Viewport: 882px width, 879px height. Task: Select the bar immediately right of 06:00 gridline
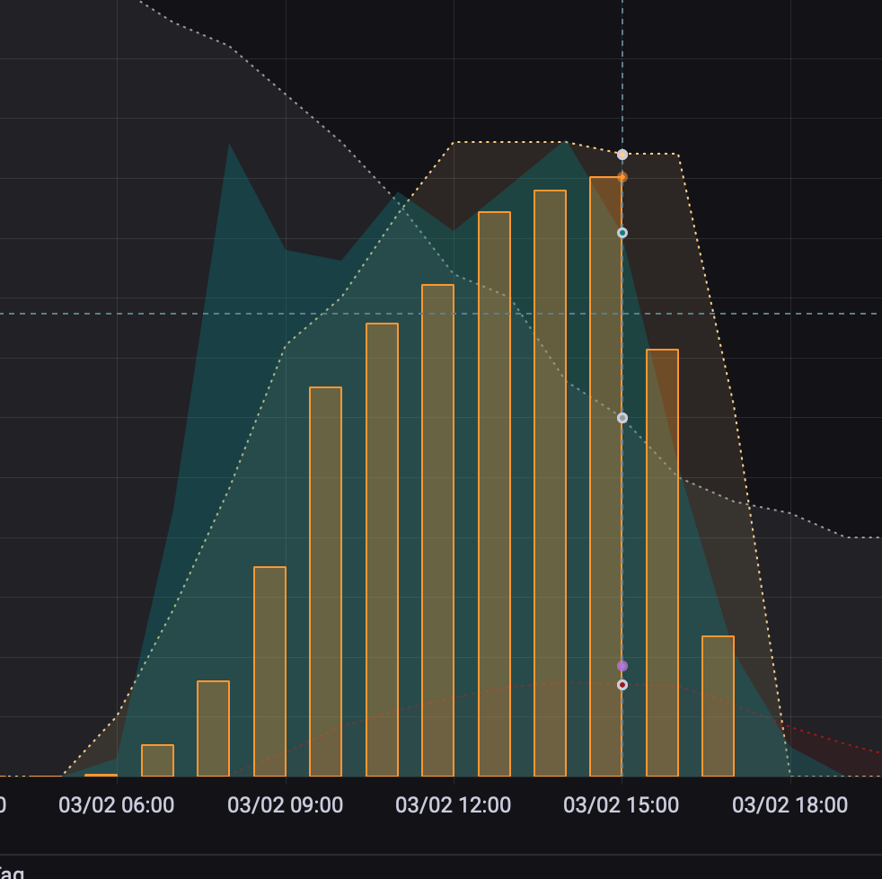point(157,760)
